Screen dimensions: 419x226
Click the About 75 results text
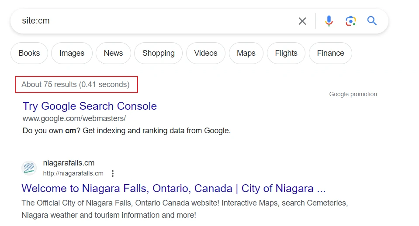(x=76, y=84)
